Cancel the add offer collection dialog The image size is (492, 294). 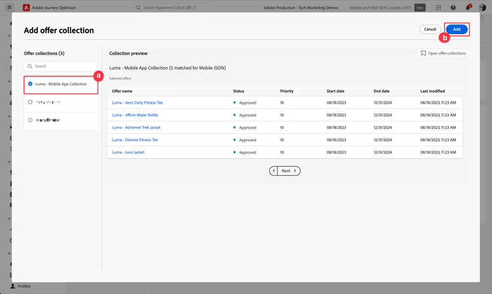point(430,29)
